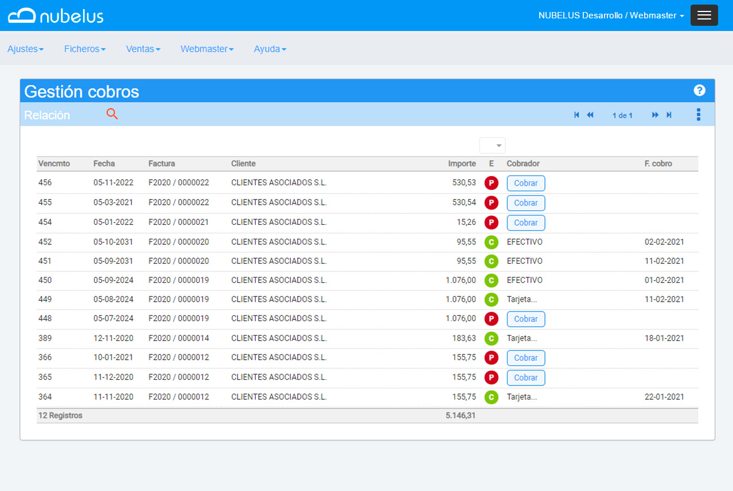Go to next page double arrow
The width and height of the screenshot is (733, 491).
pos(655,115)
